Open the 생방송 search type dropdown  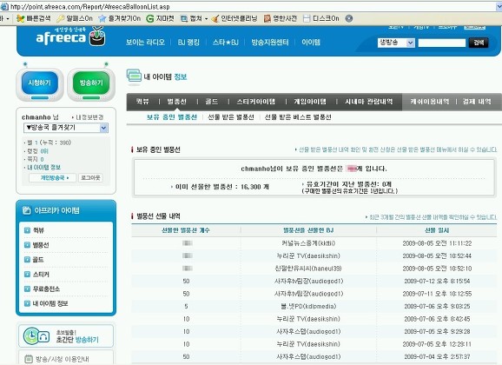[396, 43]
